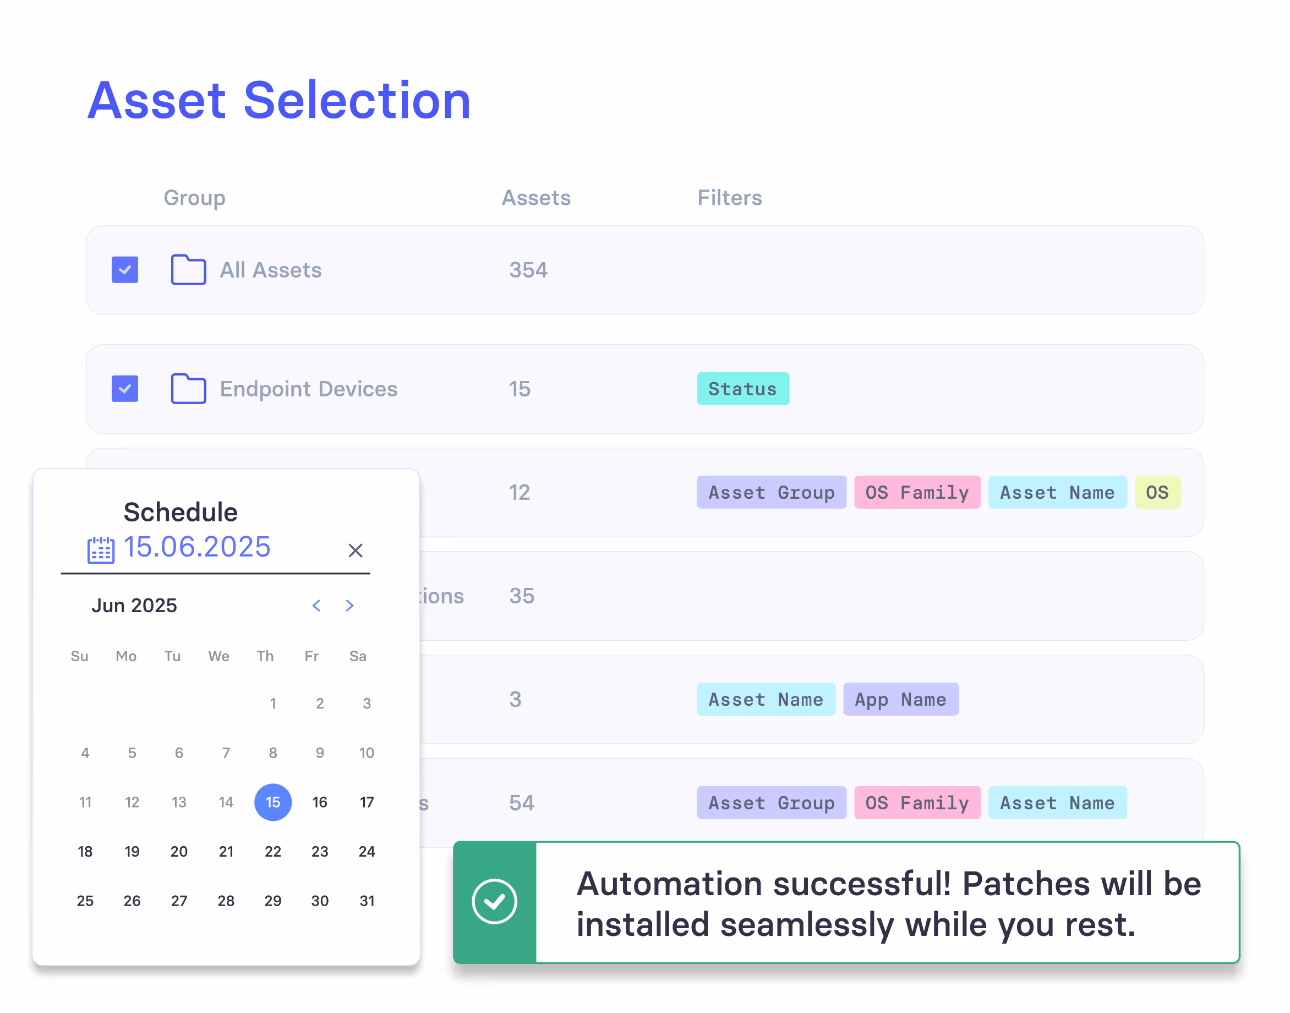Open the Jun 2025 month selector

134,606
